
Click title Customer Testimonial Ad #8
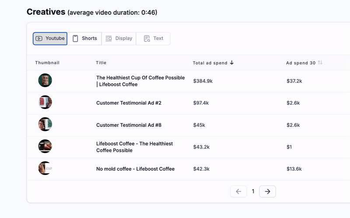pyautogui.click(x=129, y=125)
